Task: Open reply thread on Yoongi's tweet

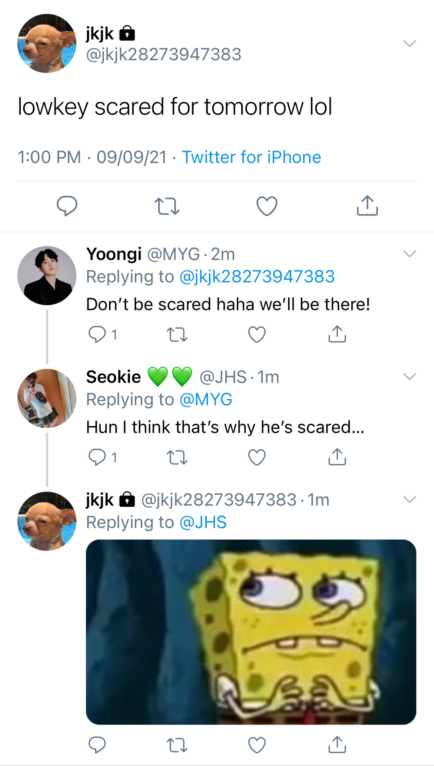Action: tap(102, 334)
